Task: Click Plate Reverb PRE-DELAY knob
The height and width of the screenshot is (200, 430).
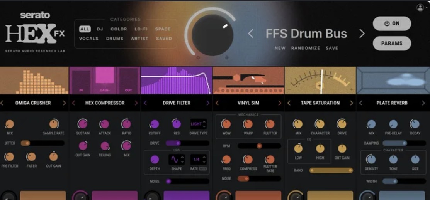Action: click(x=393, y=124)
